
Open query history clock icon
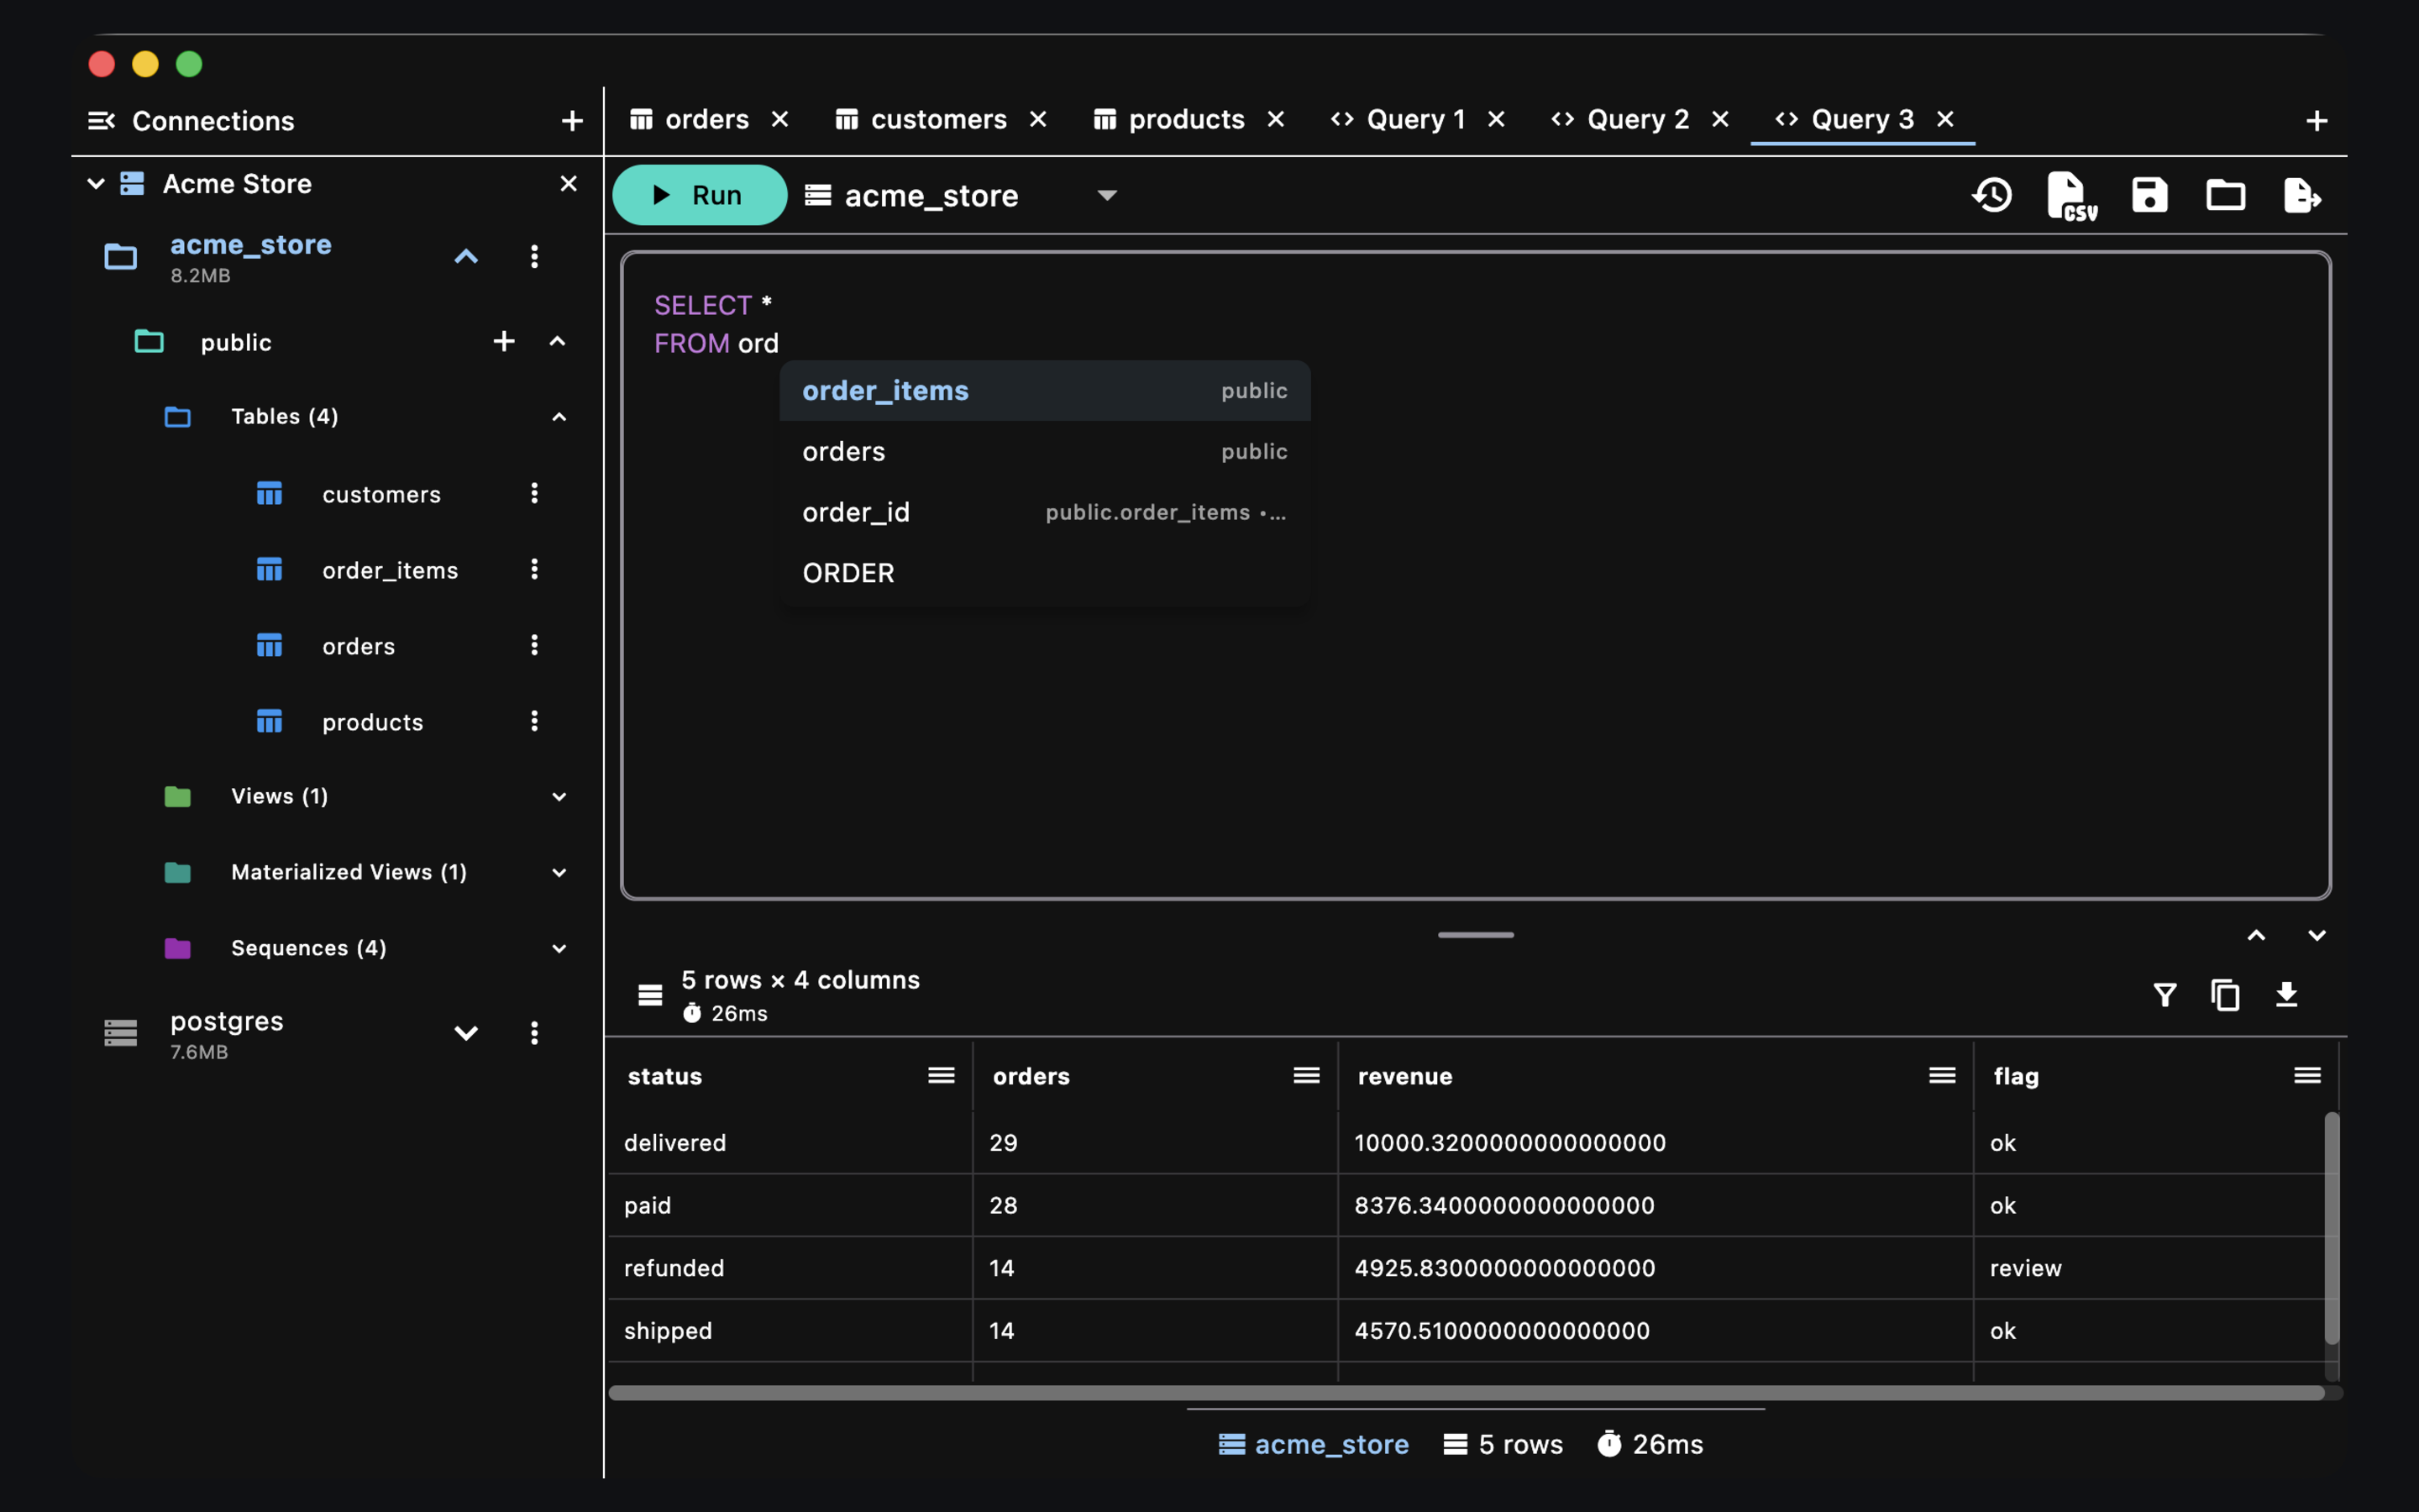tap(1992, 195)
